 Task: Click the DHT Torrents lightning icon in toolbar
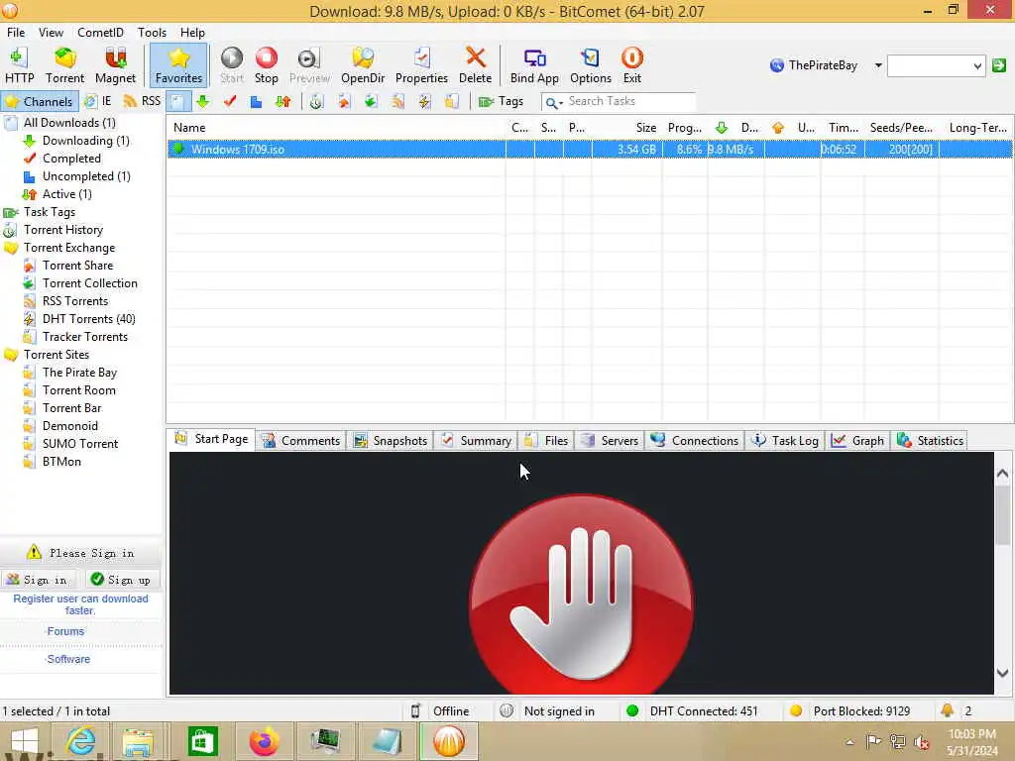[424, 102]
